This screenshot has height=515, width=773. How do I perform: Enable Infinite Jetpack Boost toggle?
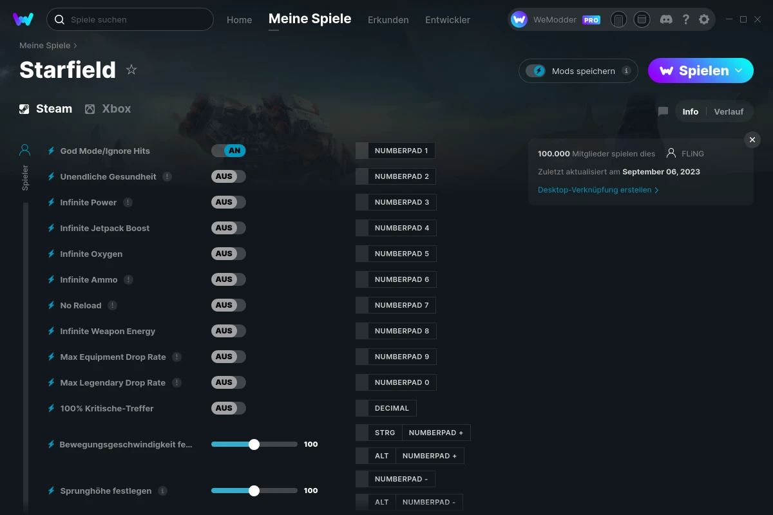tap(229, 228)
